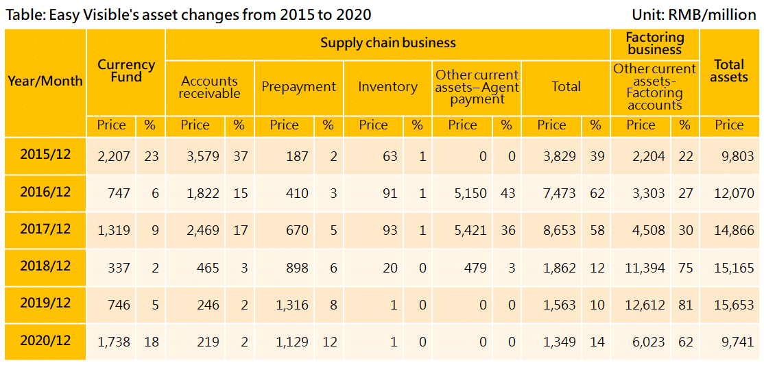The width and height of the screenshot is (764, 365).
Task: Click the '2019/12' row label
Action: coord(45,303)
